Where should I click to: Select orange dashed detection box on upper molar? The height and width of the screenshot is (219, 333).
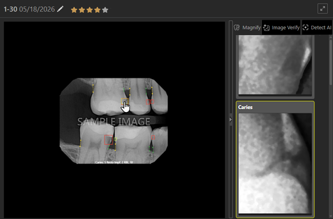[x=125, y=101]
